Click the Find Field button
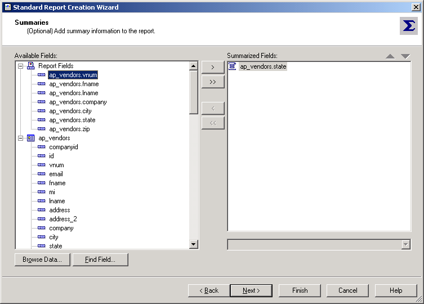 pos(100,260)
